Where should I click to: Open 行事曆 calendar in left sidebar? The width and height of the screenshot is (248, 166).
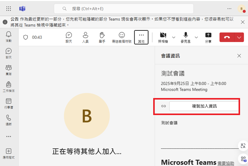coord(8,103)
